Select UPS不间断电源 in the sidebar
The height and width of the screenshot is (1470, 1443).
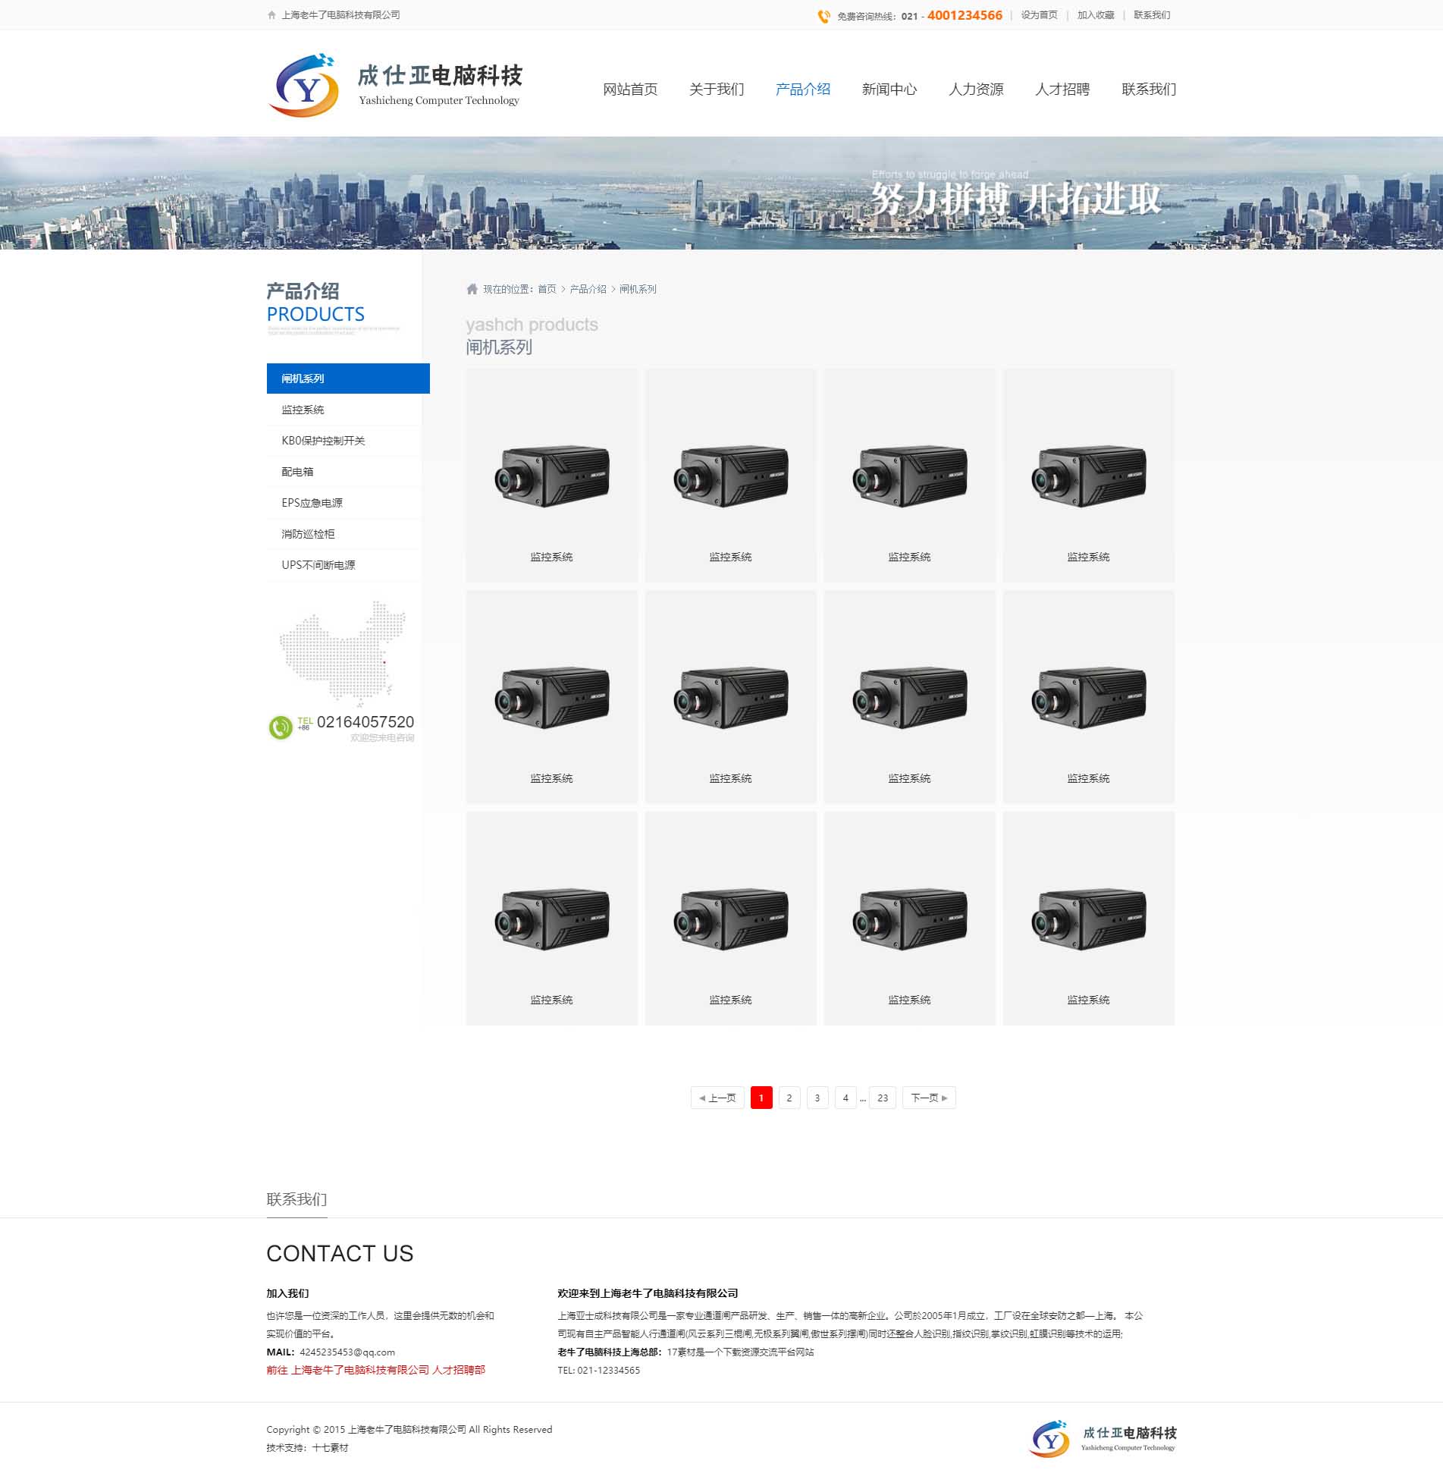(318, 565)
